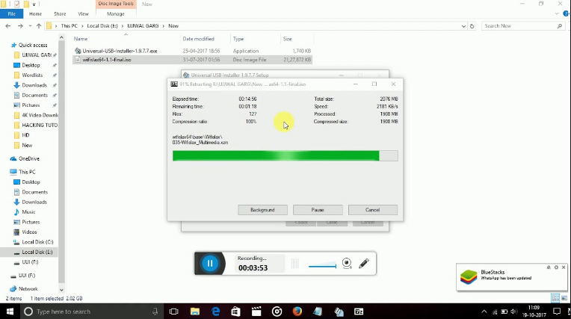Launch Microsoft Edge from the taskbar
This screenshot has height=319, width=571.
tap(215, 312)
